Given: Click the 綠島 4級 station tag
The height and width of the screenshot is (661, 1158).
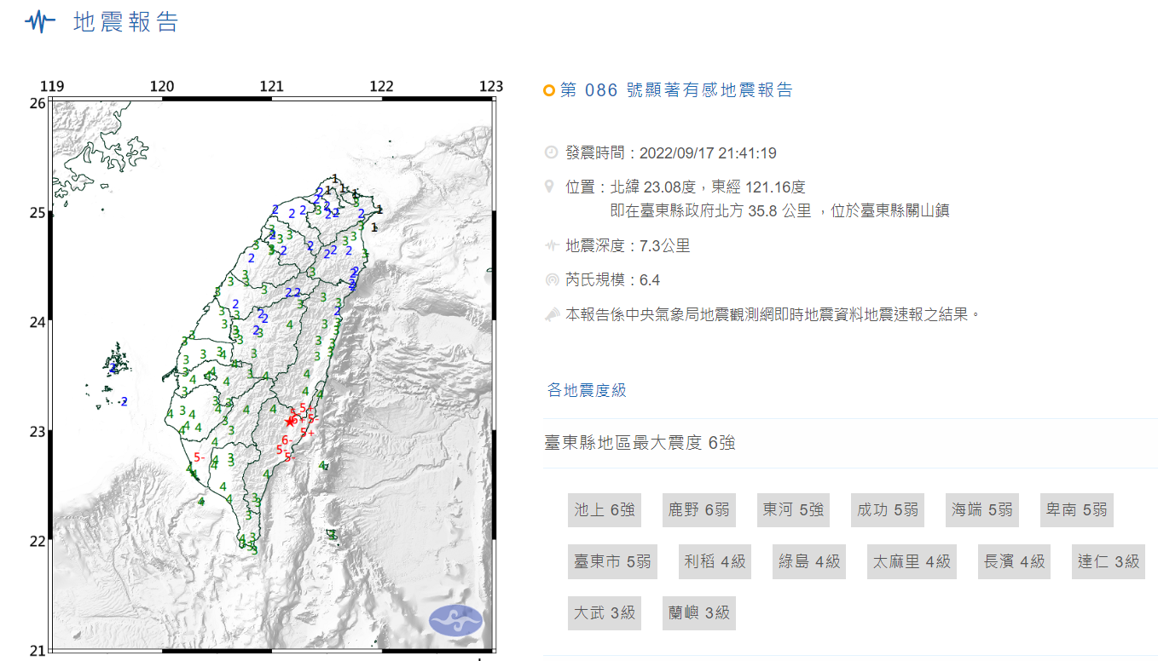Looking at the screenshot, I should pyautogui.click(x=809, y=561).
